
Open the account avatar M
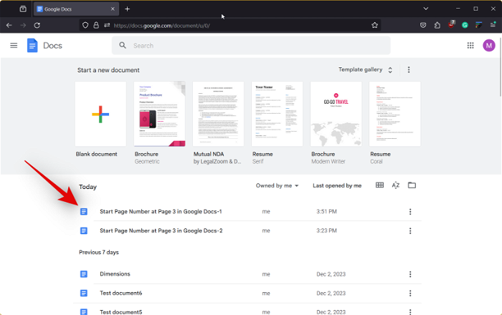488,46
